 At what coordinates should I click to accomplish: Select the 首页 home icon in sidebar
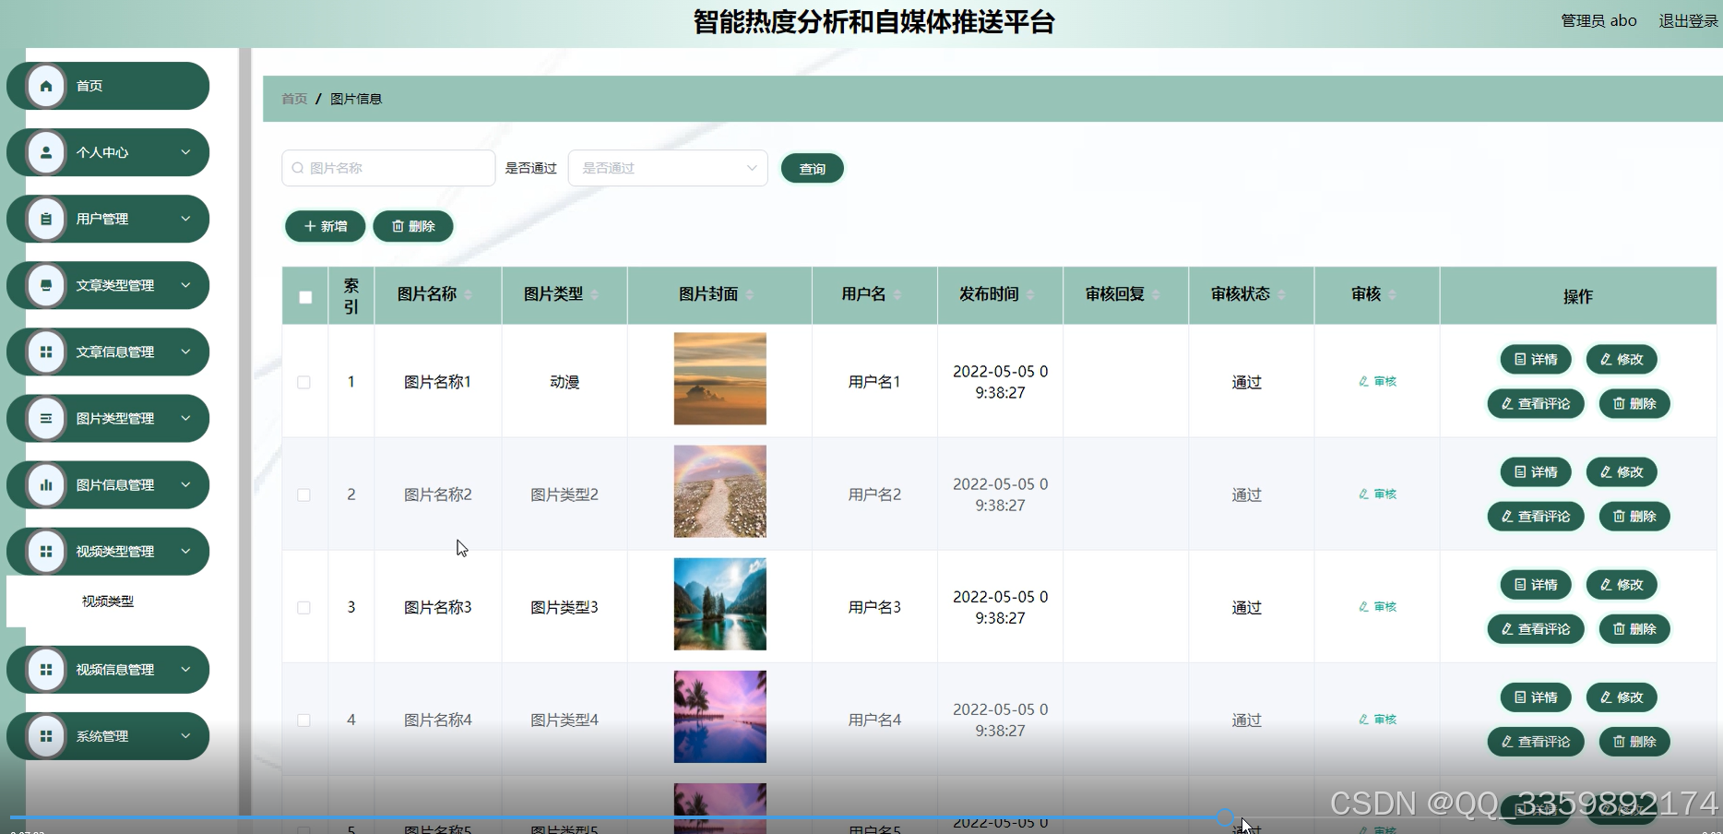tap(46, 86)
